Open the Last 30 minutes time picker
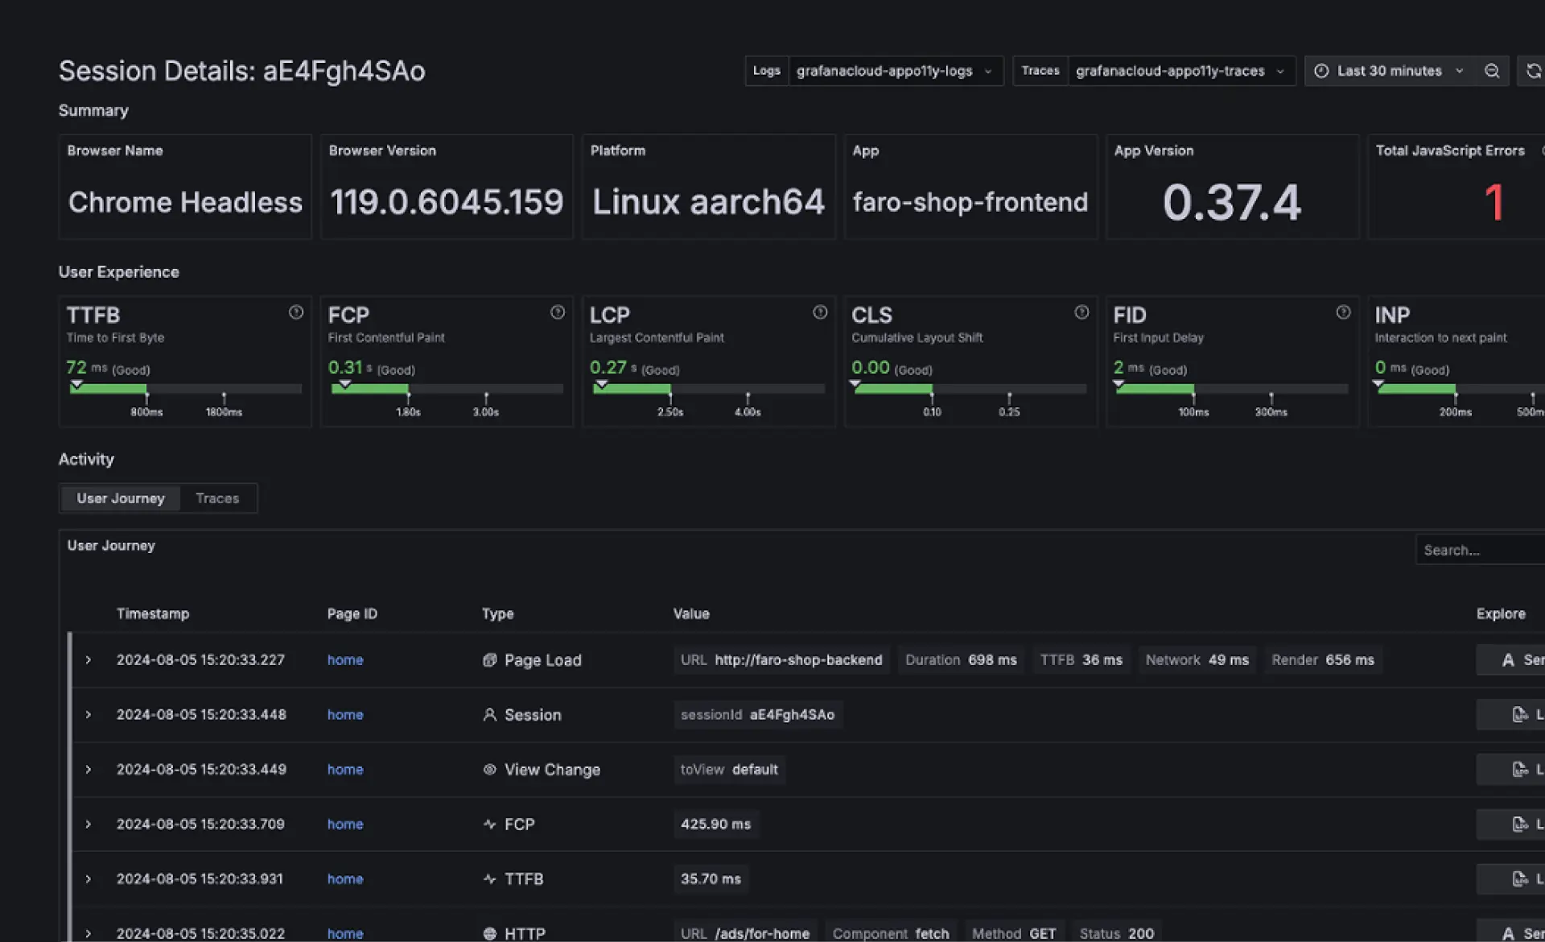The image size is (1545, 942). 1389,71
